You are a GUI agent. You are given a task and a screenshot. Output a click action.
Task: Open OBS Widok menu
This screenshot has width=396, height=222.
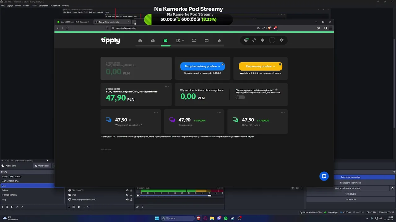18,6
